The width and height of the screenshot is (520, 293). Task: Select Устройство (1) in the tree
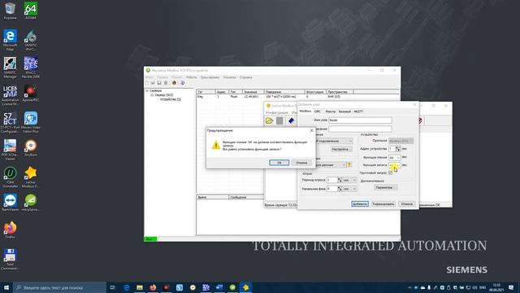coord(171,99)
